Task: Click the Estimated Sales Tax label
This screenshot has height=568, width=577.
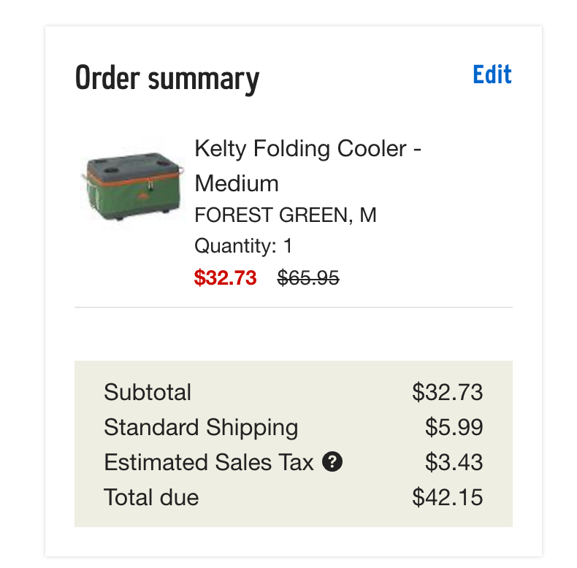Action: [x=209, y=462]
